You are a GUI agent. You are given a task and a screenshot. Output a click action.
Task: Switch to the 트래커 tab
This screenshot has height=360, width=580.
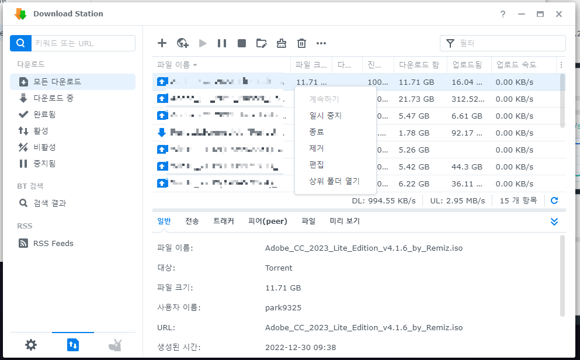coord(224,221)
